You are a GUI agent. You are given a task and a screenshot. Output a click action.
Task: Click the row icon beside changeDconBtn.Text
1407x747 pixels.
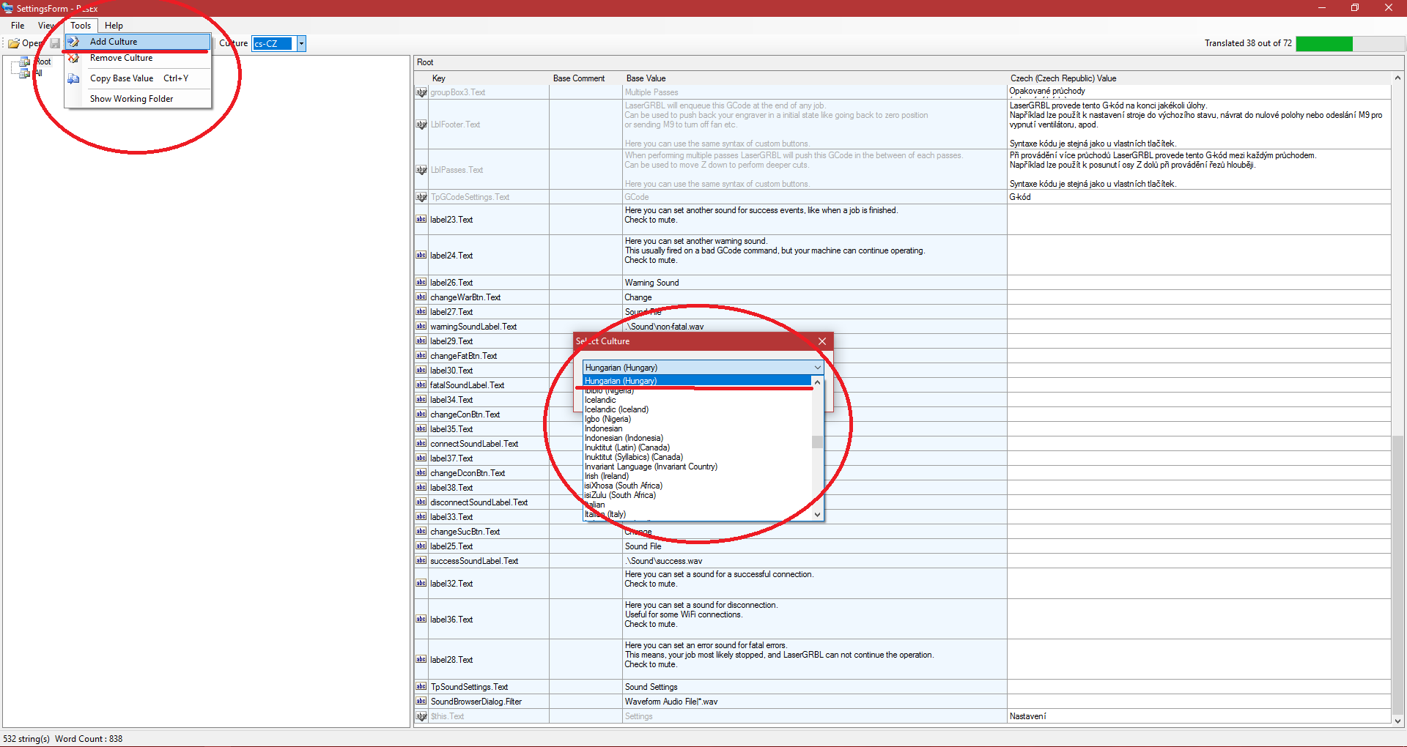click(421, 472)
